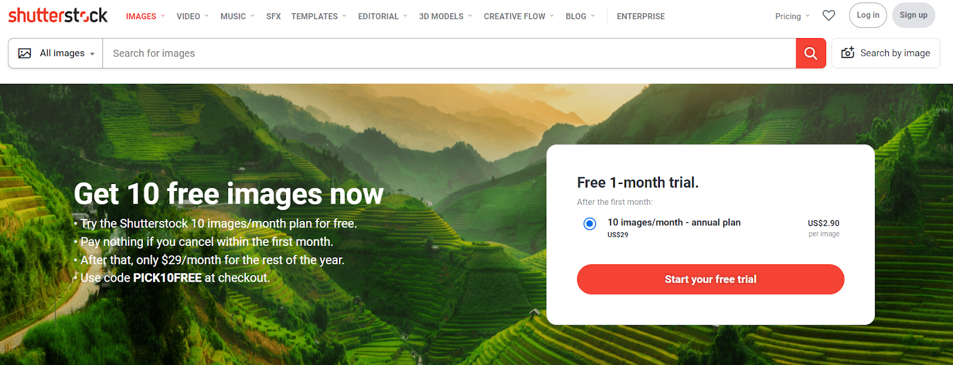Screen dimensions: 953x365
Task: Open the Video menu
Action: 192,16
